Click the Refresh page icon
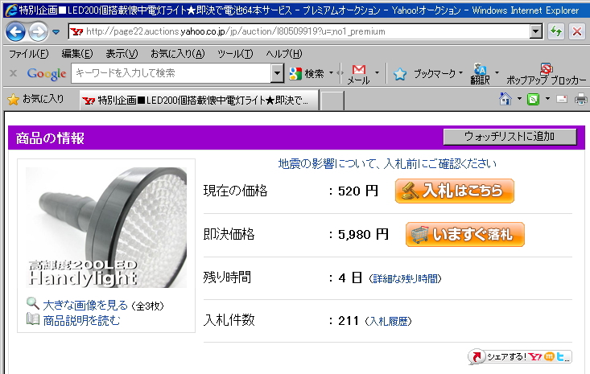Viewport: 590px width, 374px height. coord(555,31)
